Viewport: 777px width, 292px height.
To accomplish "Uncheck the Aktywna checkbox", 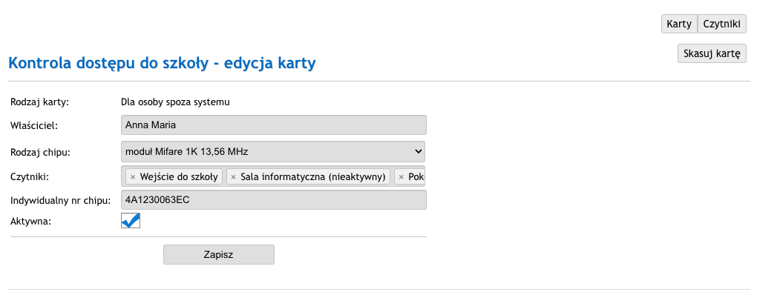I will tap(131, 221).
